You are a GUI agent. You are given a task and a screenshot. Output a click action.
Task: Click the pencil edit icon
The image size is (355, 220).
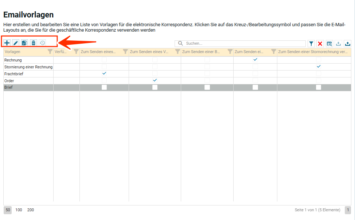tap(16, 43)
